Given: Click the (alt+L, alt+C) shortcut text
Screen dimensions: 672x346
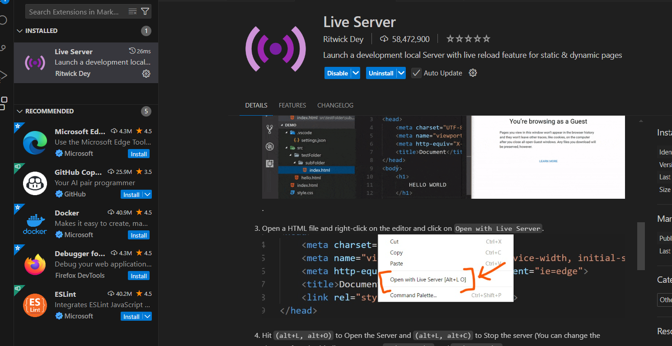Looking at the screenshot, I should point(443,336).
